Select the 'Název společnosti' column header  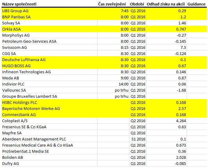pos(19,4)
